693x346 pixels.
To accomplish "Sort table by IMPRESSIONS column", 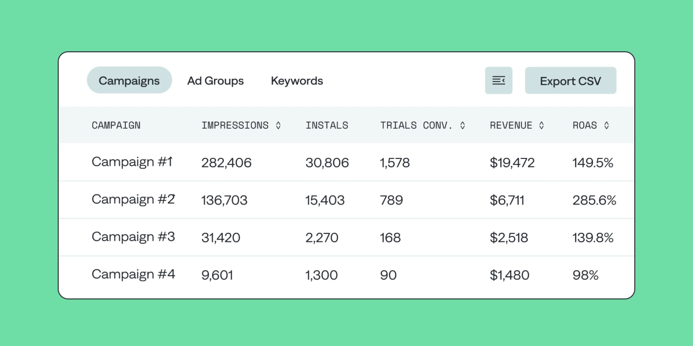I will (x=235, y=125).
